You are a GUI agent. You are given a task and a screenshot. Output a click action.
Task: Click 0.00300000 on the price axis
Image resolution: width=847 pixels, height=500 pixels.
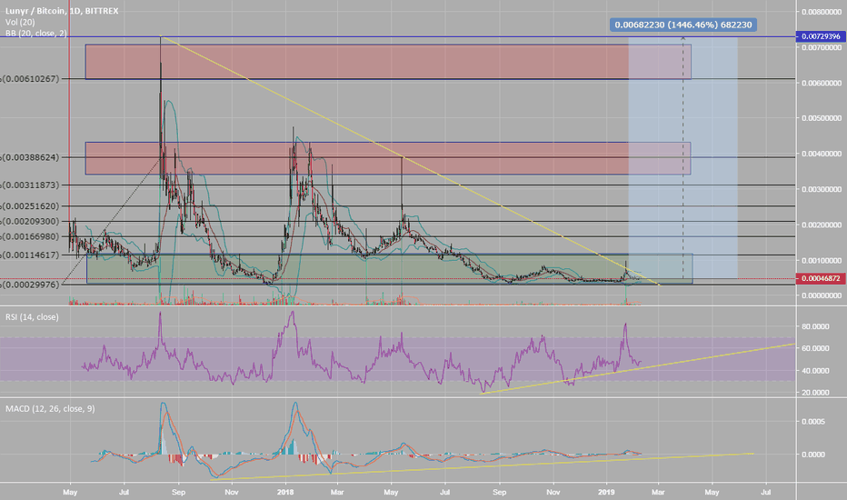click(821, 190)
